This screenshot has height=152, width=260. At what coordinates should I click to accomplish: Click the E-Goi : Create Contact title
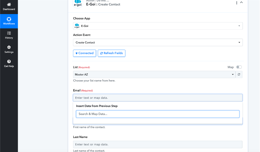click(103, 4)
